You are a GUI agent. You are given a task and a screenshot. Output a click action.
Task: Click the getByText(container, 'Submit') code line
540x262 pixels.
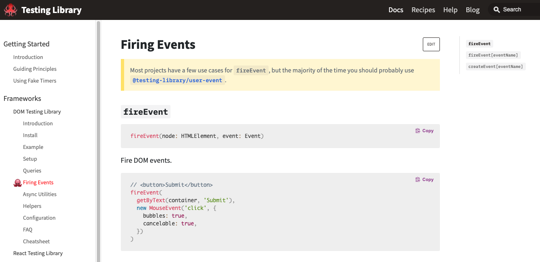[186, 200]
